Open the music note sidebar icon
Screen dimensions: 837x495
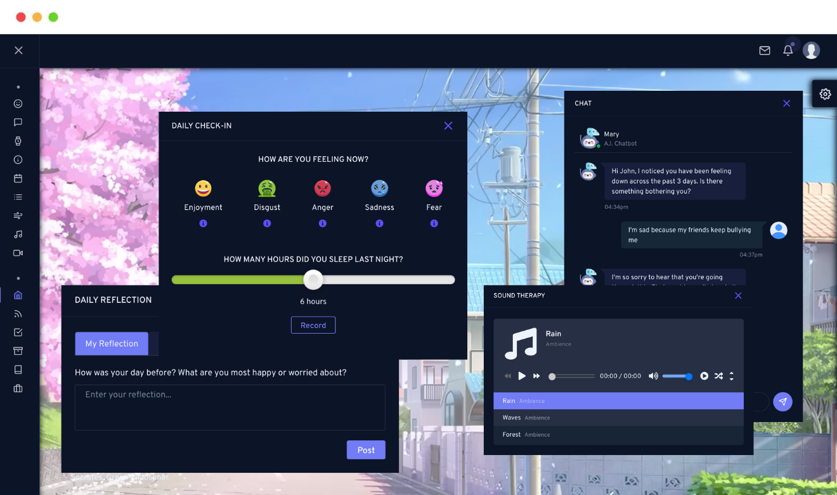click(x=18, y=234)
